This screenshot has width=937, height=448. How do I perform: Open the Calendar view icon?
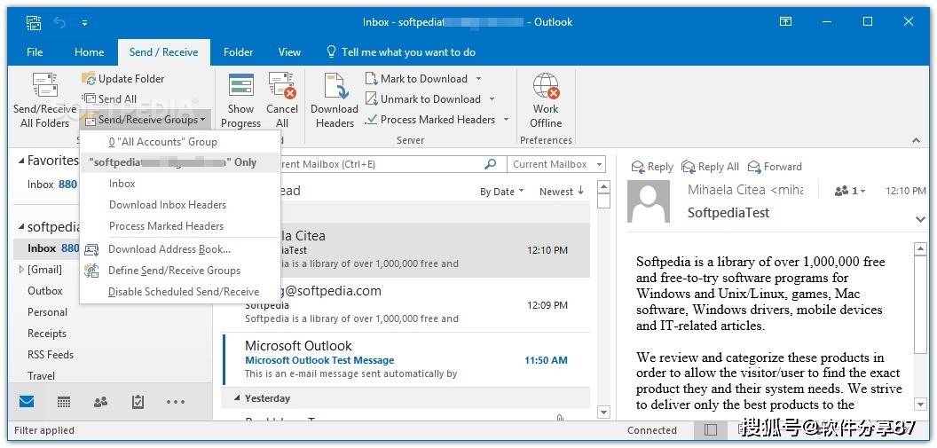[64, 402]
